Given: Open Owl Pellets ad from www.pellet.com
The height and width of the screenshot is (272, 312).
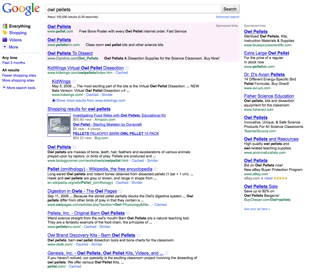Looking at the screenshot, I should (x=59, y=26).
